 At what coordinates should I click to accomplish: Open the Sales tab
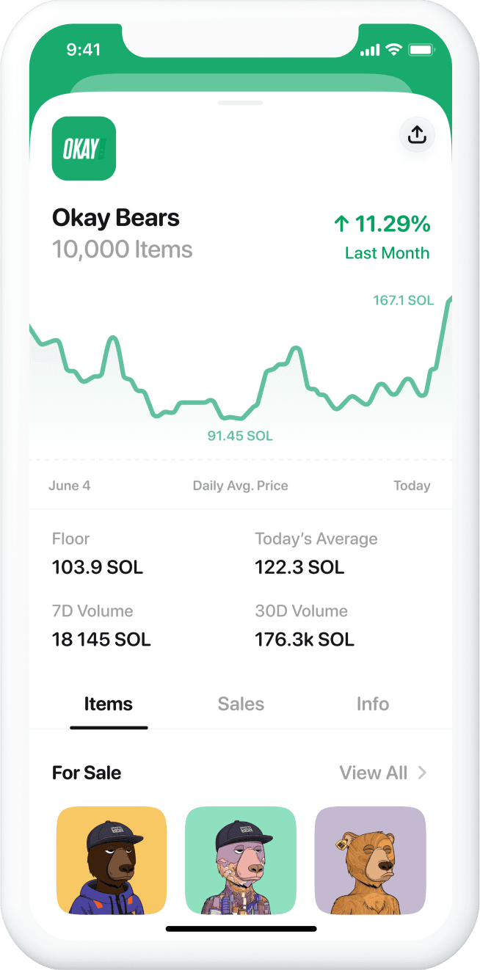point(241,704)
